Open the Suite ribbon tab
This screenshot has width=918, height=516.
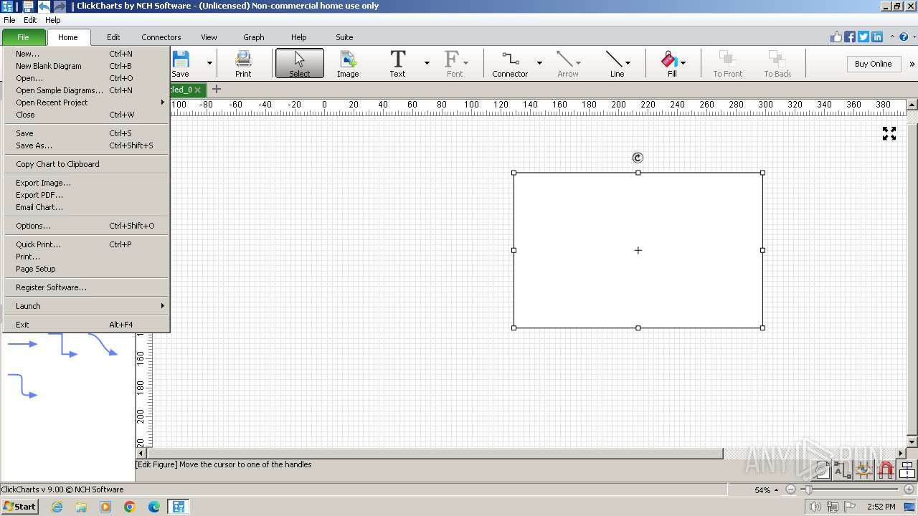[344, 37]
